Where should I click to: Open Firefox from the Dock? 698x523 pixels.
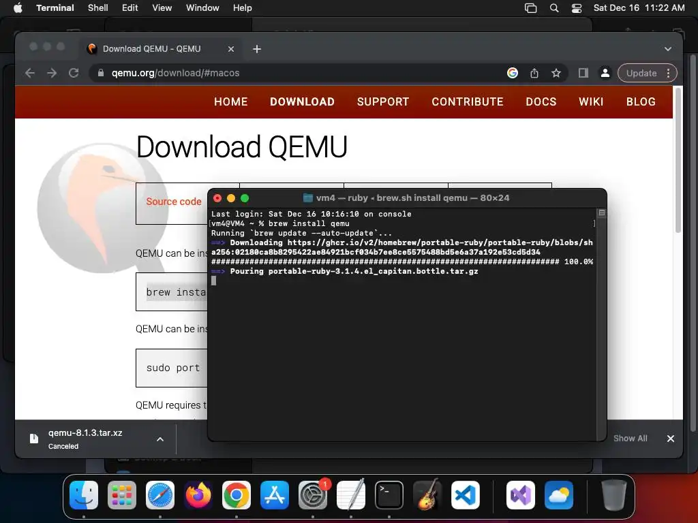198,495
